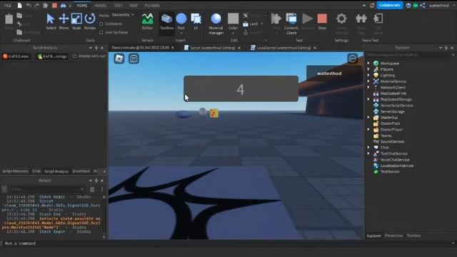Click the redo arrow in title bar
The image size is (457, 257).
36,5
